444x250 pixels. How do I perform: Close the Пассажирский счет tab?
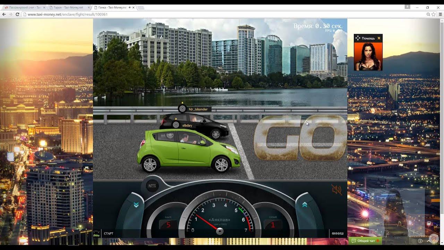tap(44, 7)
